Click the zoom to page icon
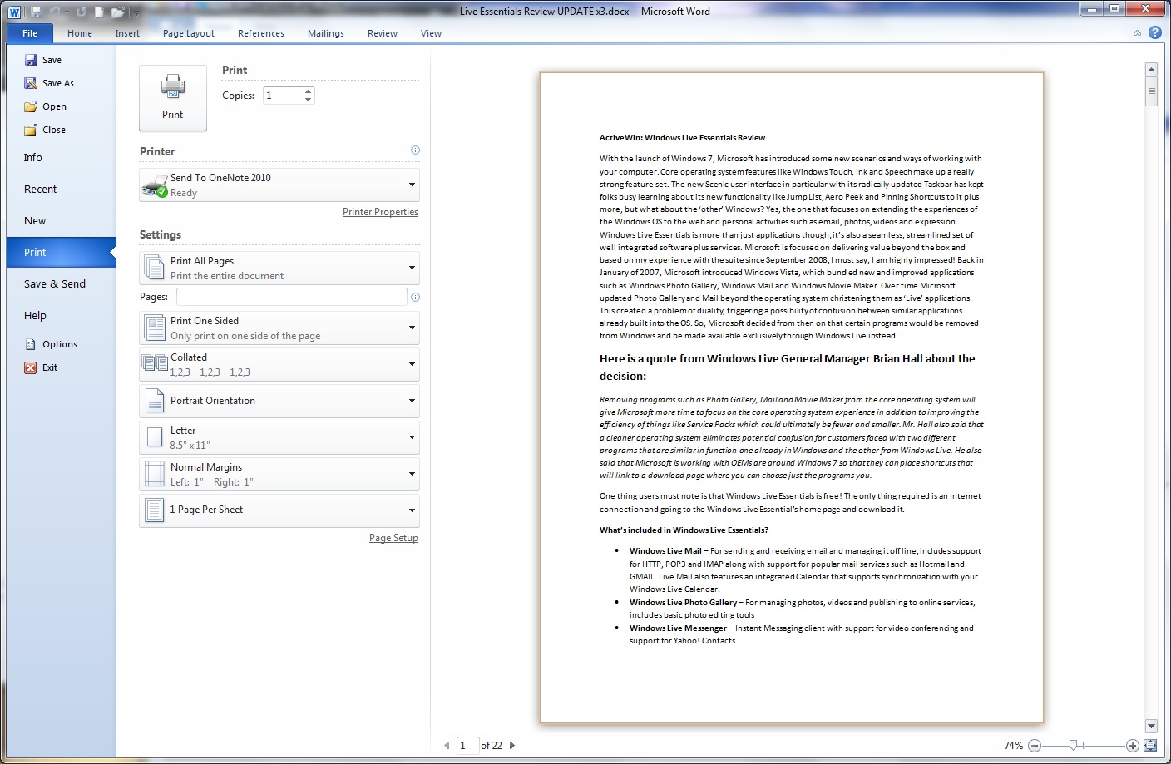 pos(1150,745)
